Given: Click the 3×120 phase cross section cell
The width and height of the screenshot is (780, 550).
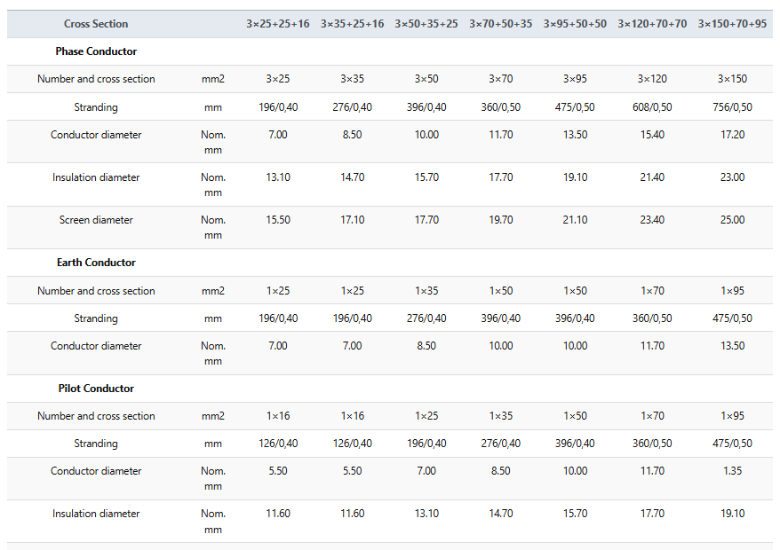Looking at the screenshot, I should (x=652, y=78).
